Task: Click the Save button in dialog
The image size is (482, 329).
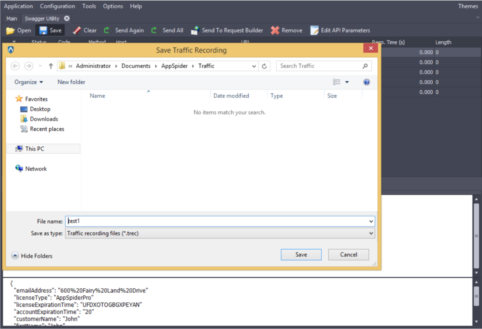Action: (x=301, y=254)
